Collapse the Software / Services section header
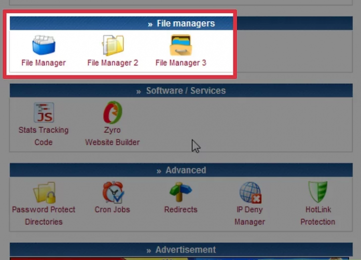Image resolution: width=361 pixels, height=260 pixels. coord(180,91)
